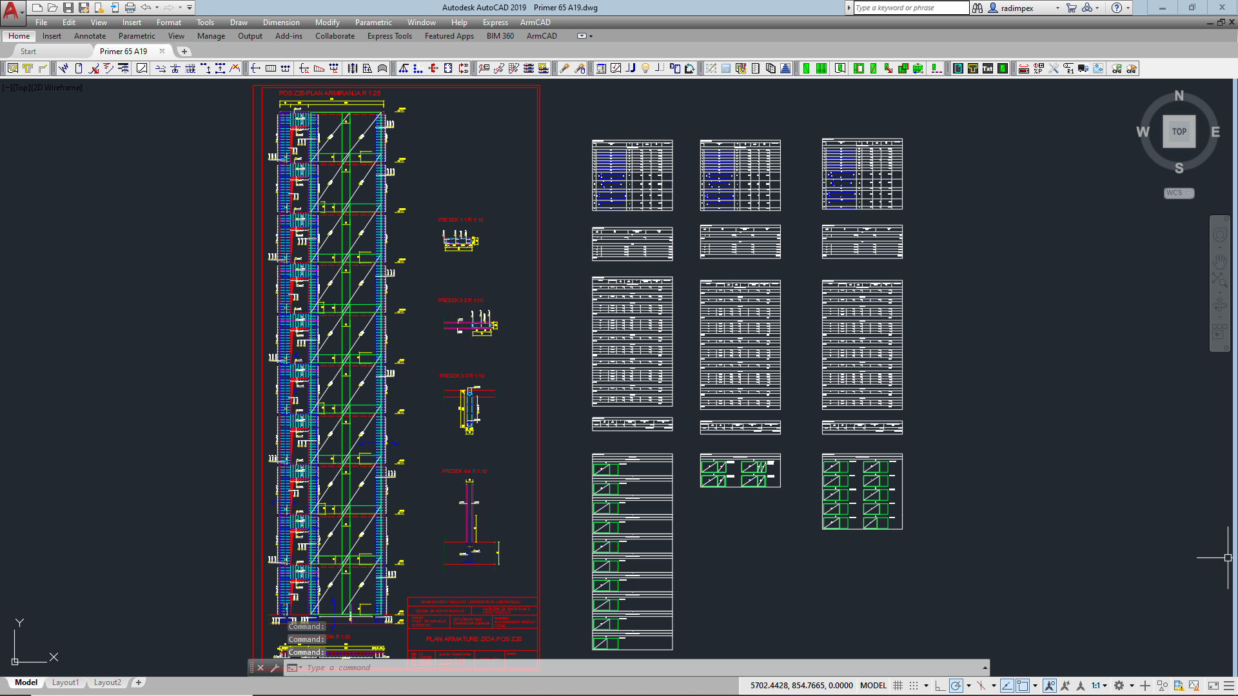Click the Plot printer icon
The image size is (1238, 696).
click(x=130, y=8)
